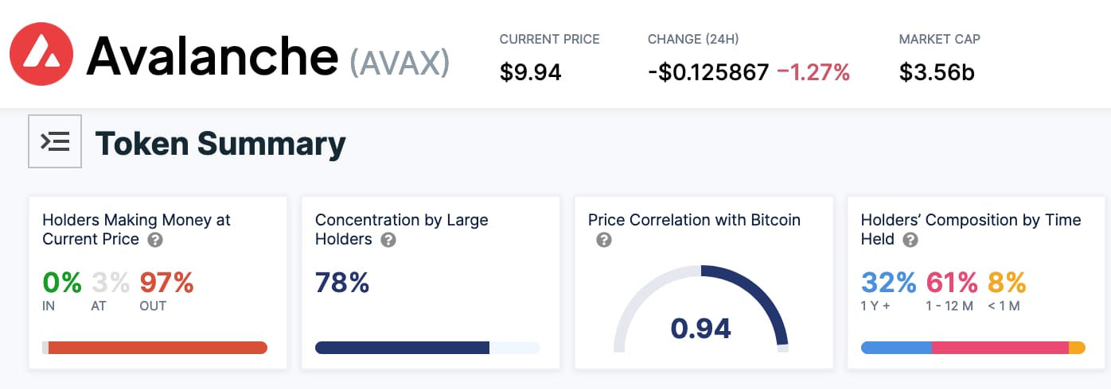Open help icon for Holders' Composition by Time Held

910,240
